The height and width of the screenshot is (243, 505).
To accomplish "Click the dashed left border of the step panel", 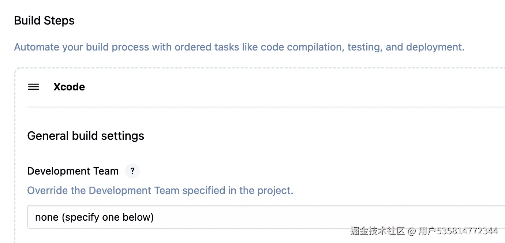I will [15, 154].
